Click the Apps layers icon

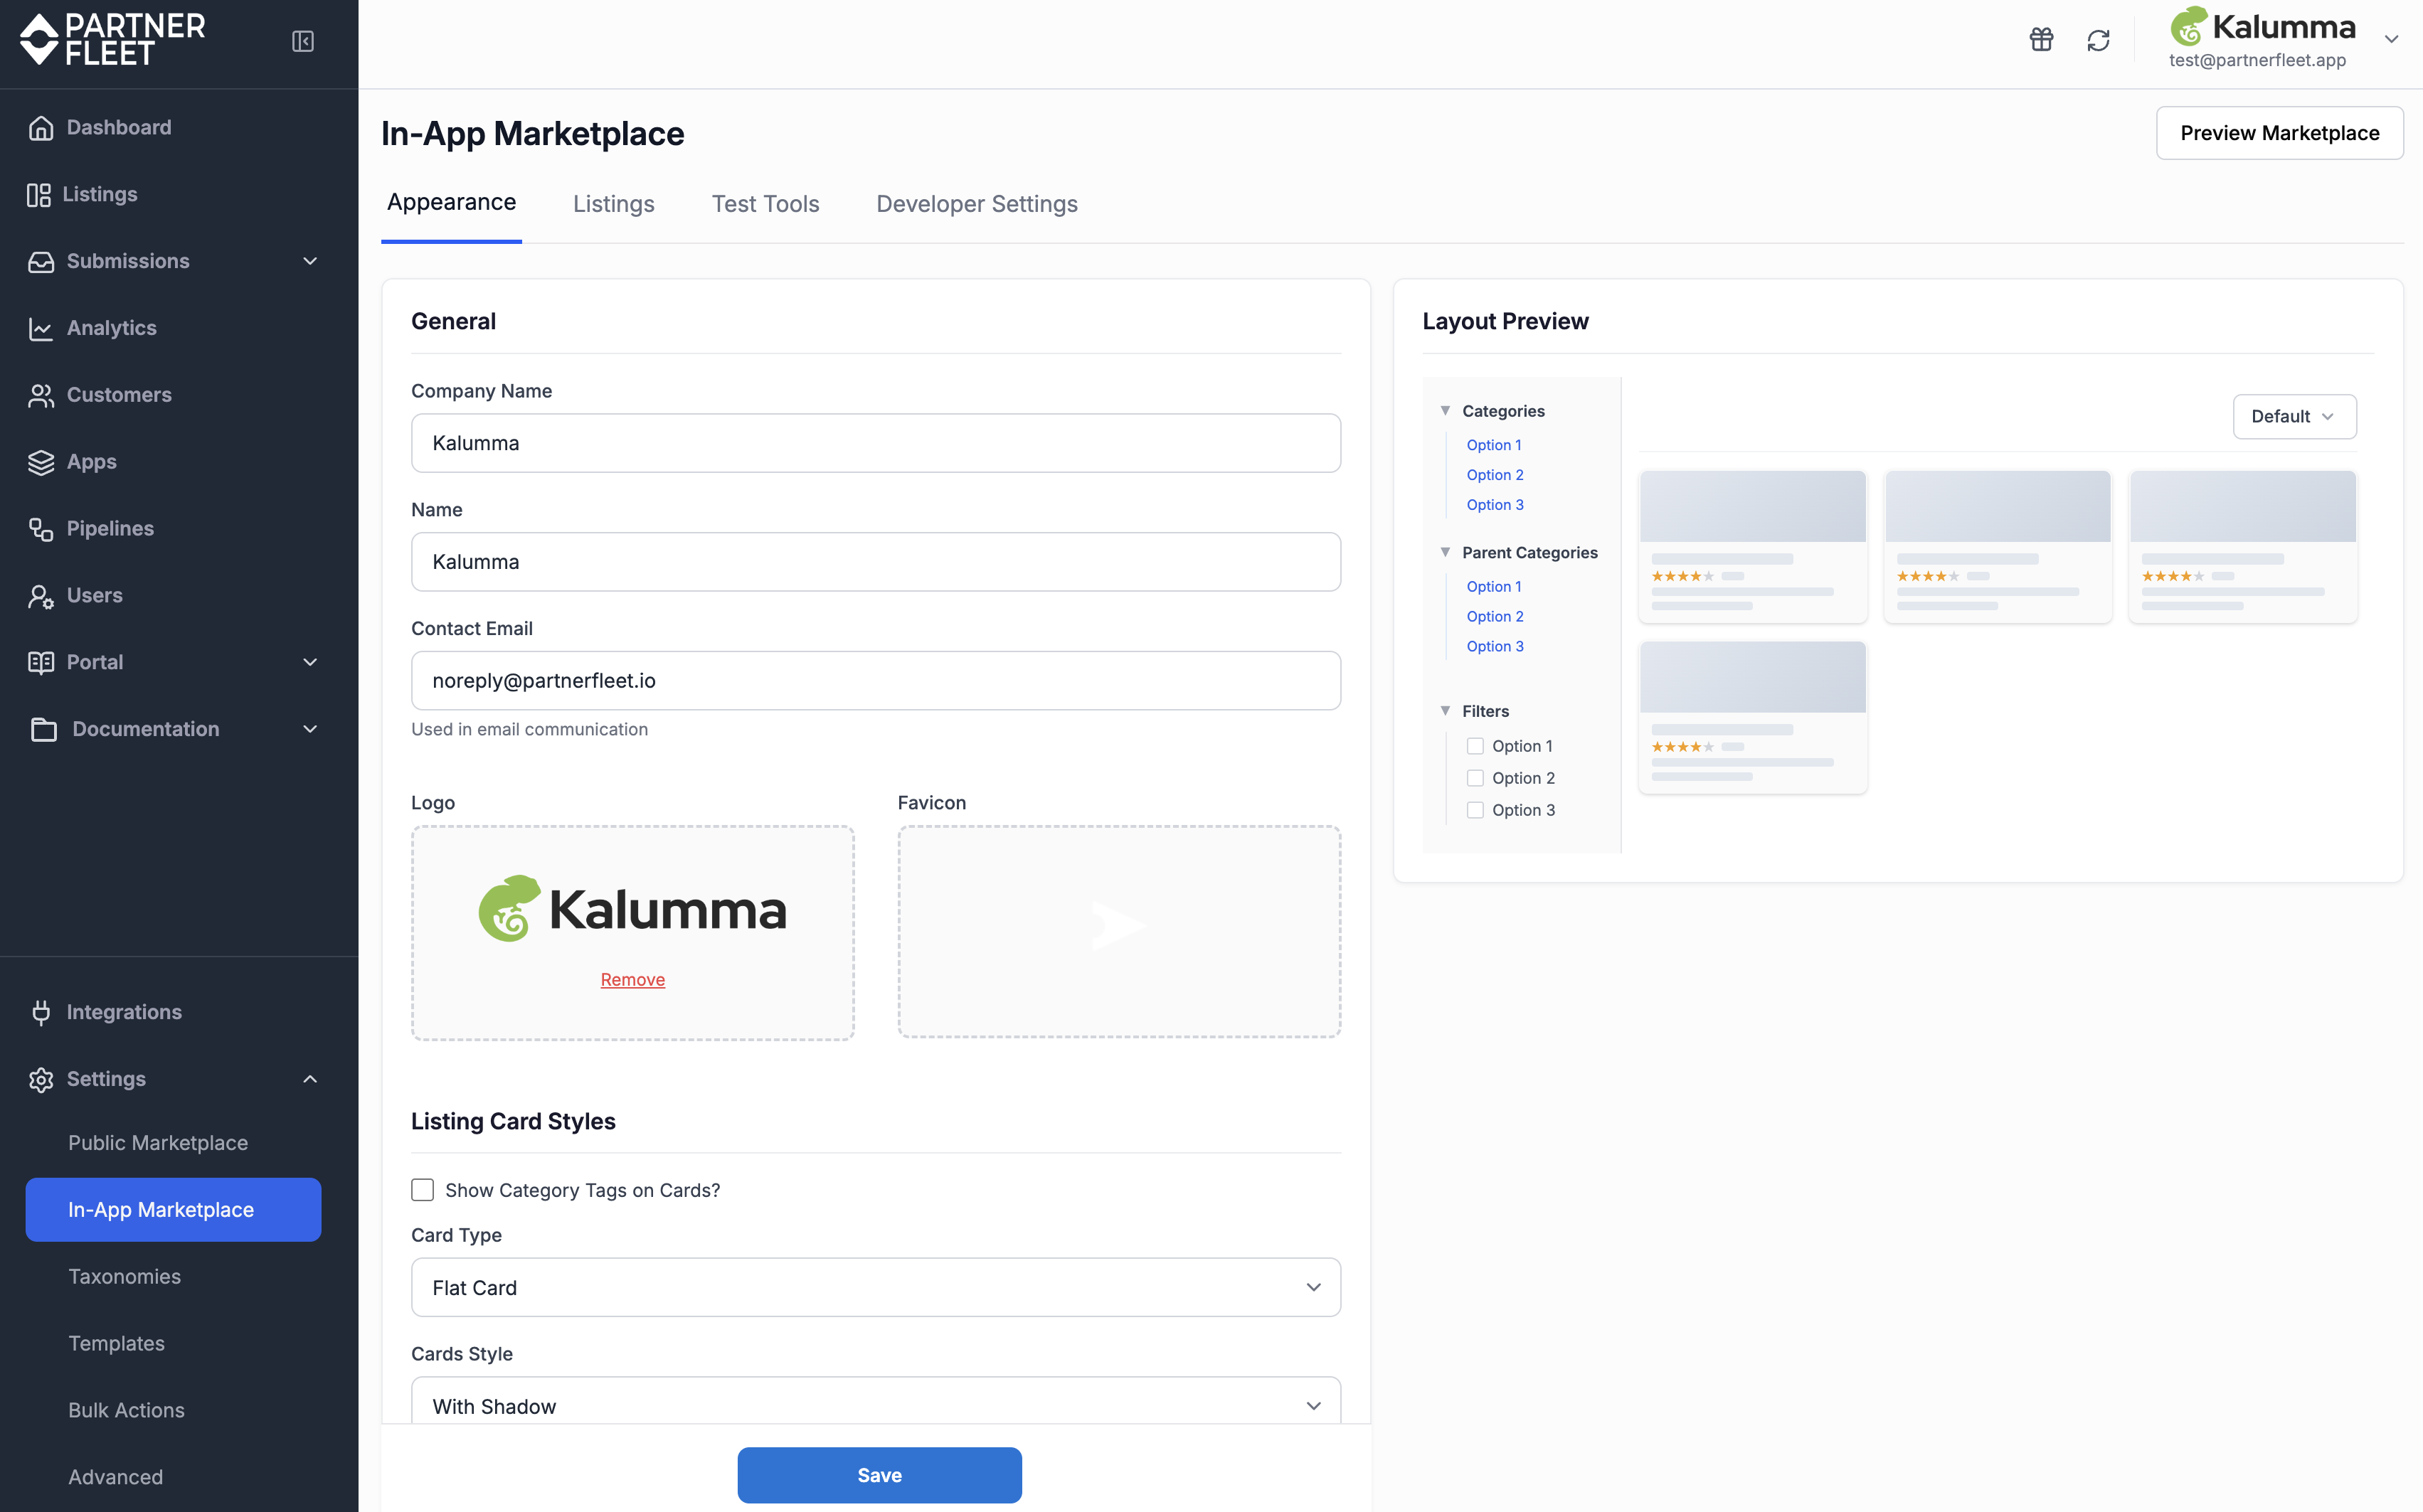click(41, 463)
